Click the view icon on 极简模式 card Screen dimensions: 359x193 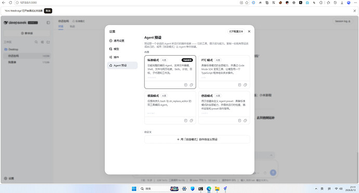coord(186,121)
